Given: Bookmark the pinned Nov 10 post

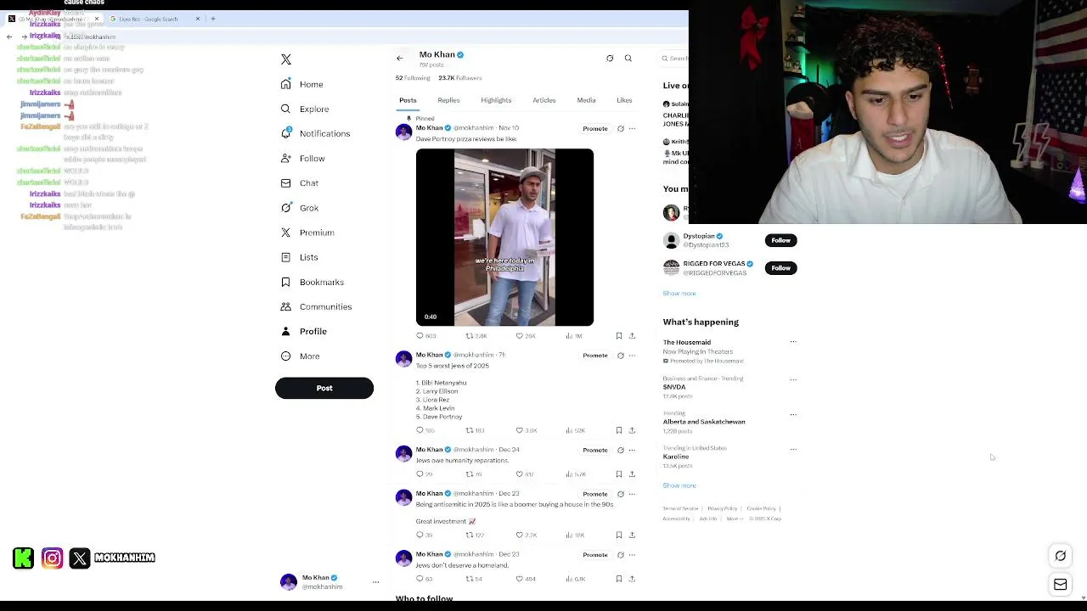Looking at the screenshot, I should (619, 336).
